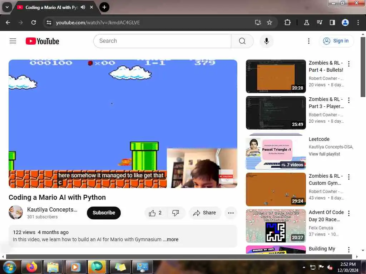Open the Kautilya Concepts channel name
366x274 pixels.
pyautogui.click(x=52, y=209)
